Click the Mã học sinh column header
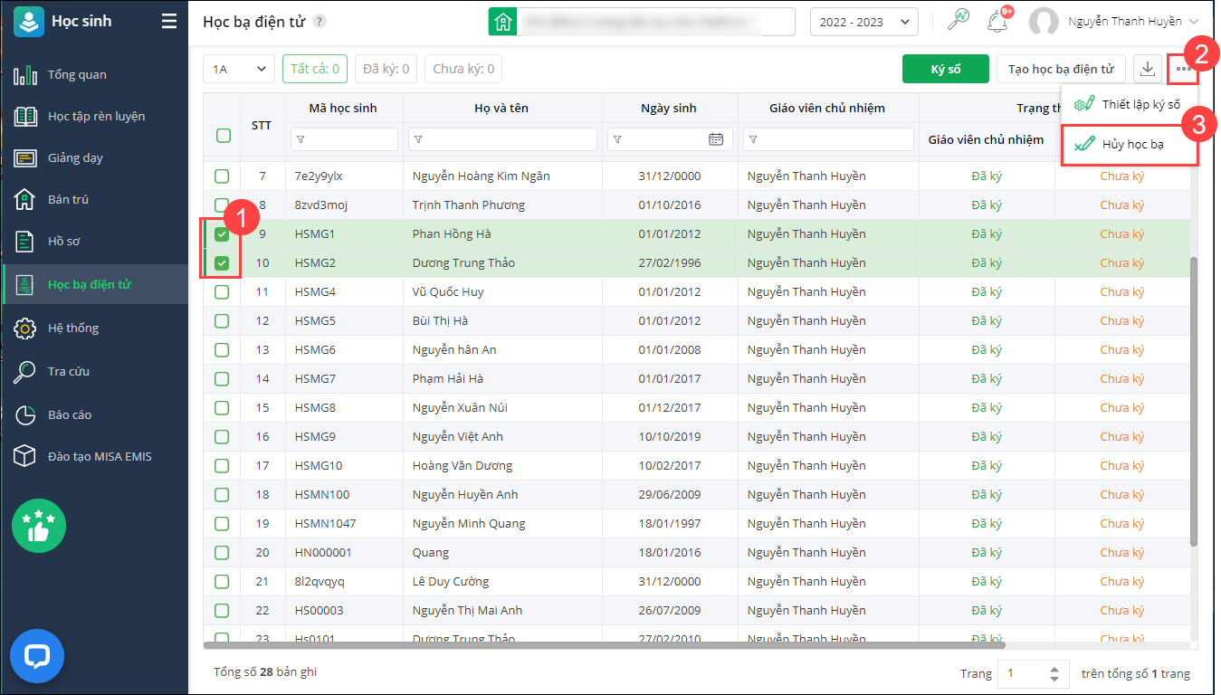Image resolution: width=1221 pixels, height=695 pixels. pos(343,108)
